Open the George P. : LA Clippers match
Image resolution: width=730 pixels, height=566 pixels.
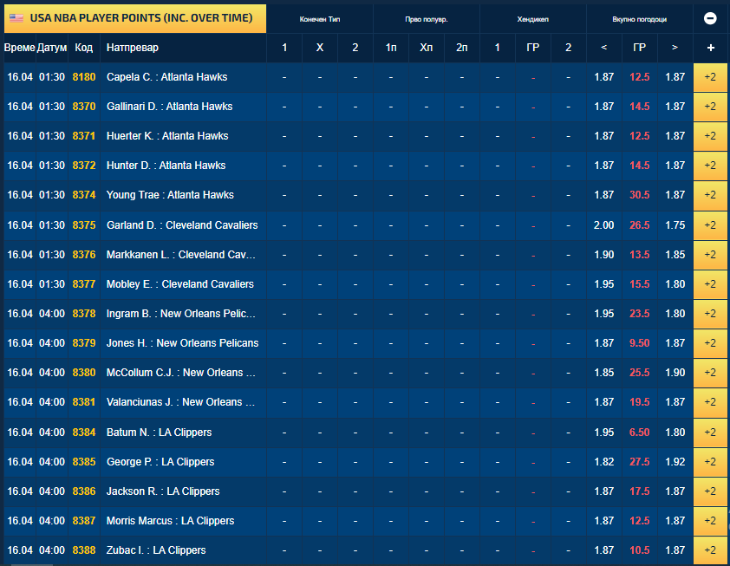click(x=160, y=462)
